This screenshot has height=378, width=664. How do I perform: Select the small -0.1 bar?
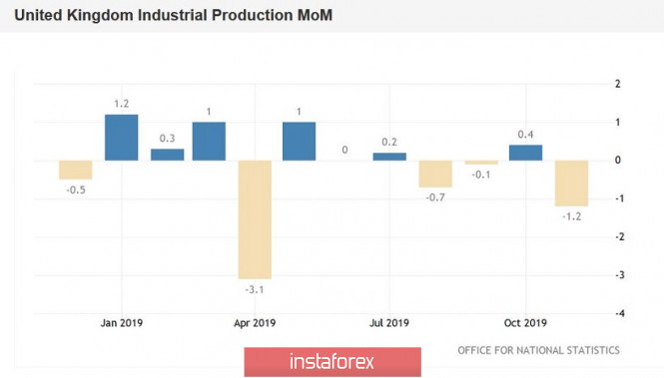click(x=481, y=163)
